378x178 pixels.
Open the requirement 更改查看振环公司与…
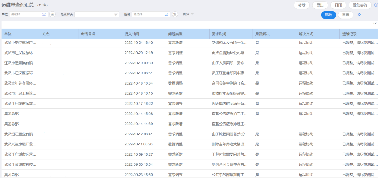tap(230, 53)
